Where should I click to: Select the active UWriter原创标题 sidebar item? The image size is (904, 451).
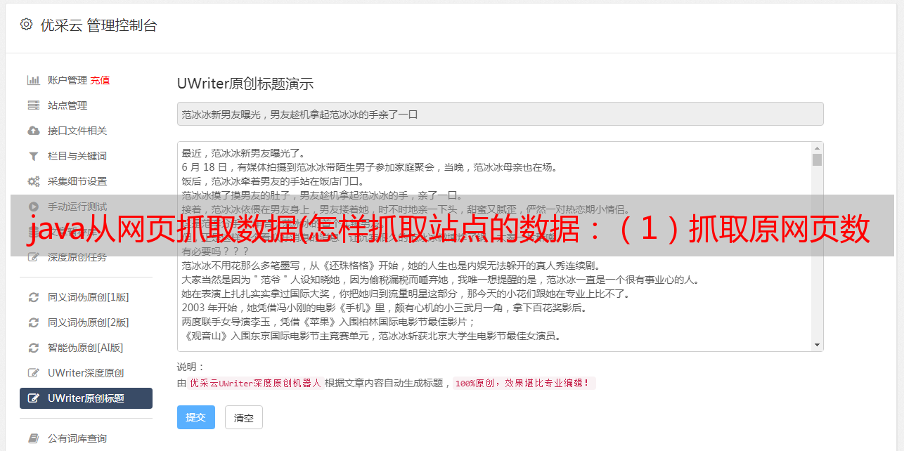point(86,398)
